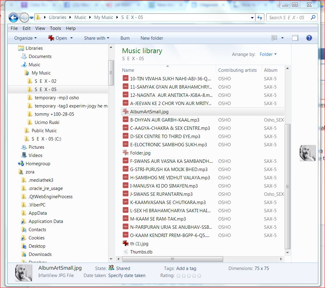Sort by Contributing artists column
The image size is (325, 288).
tap(237, 70)
